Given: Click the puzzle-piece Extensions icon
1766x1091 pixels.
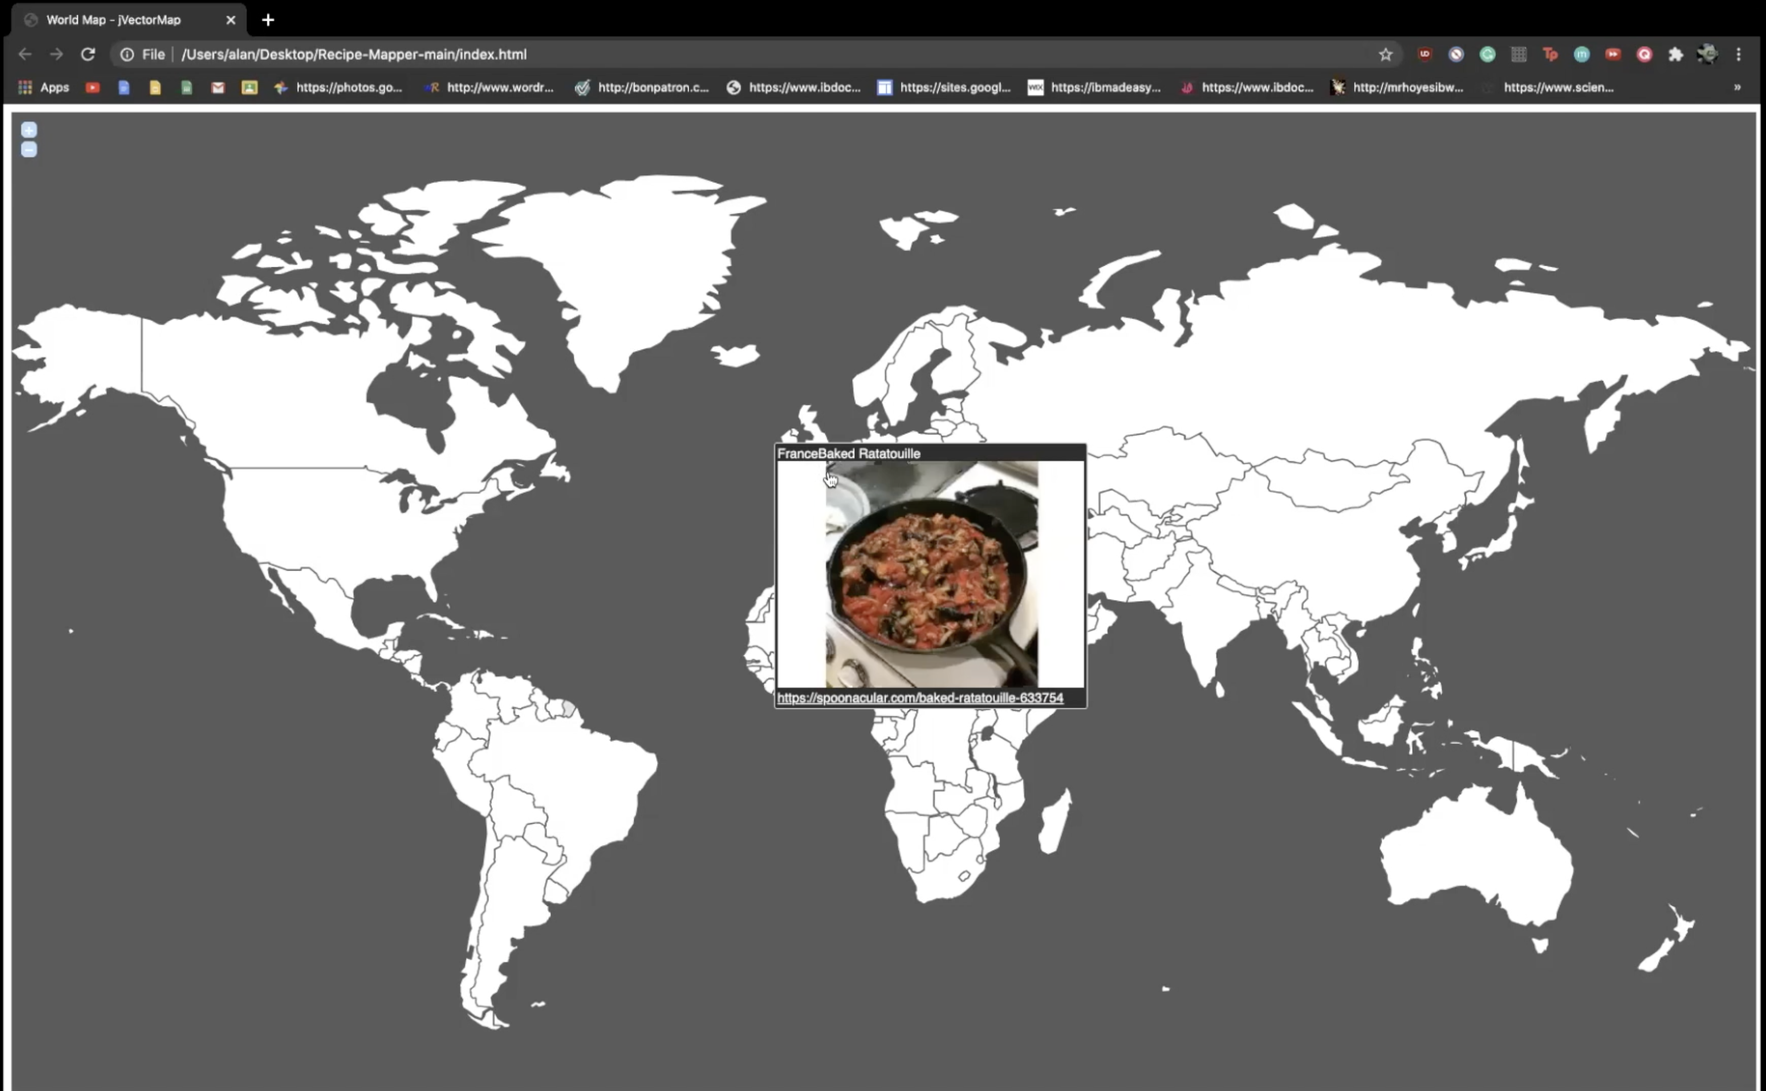Looking at the screenshot, I should [1676, 54].
